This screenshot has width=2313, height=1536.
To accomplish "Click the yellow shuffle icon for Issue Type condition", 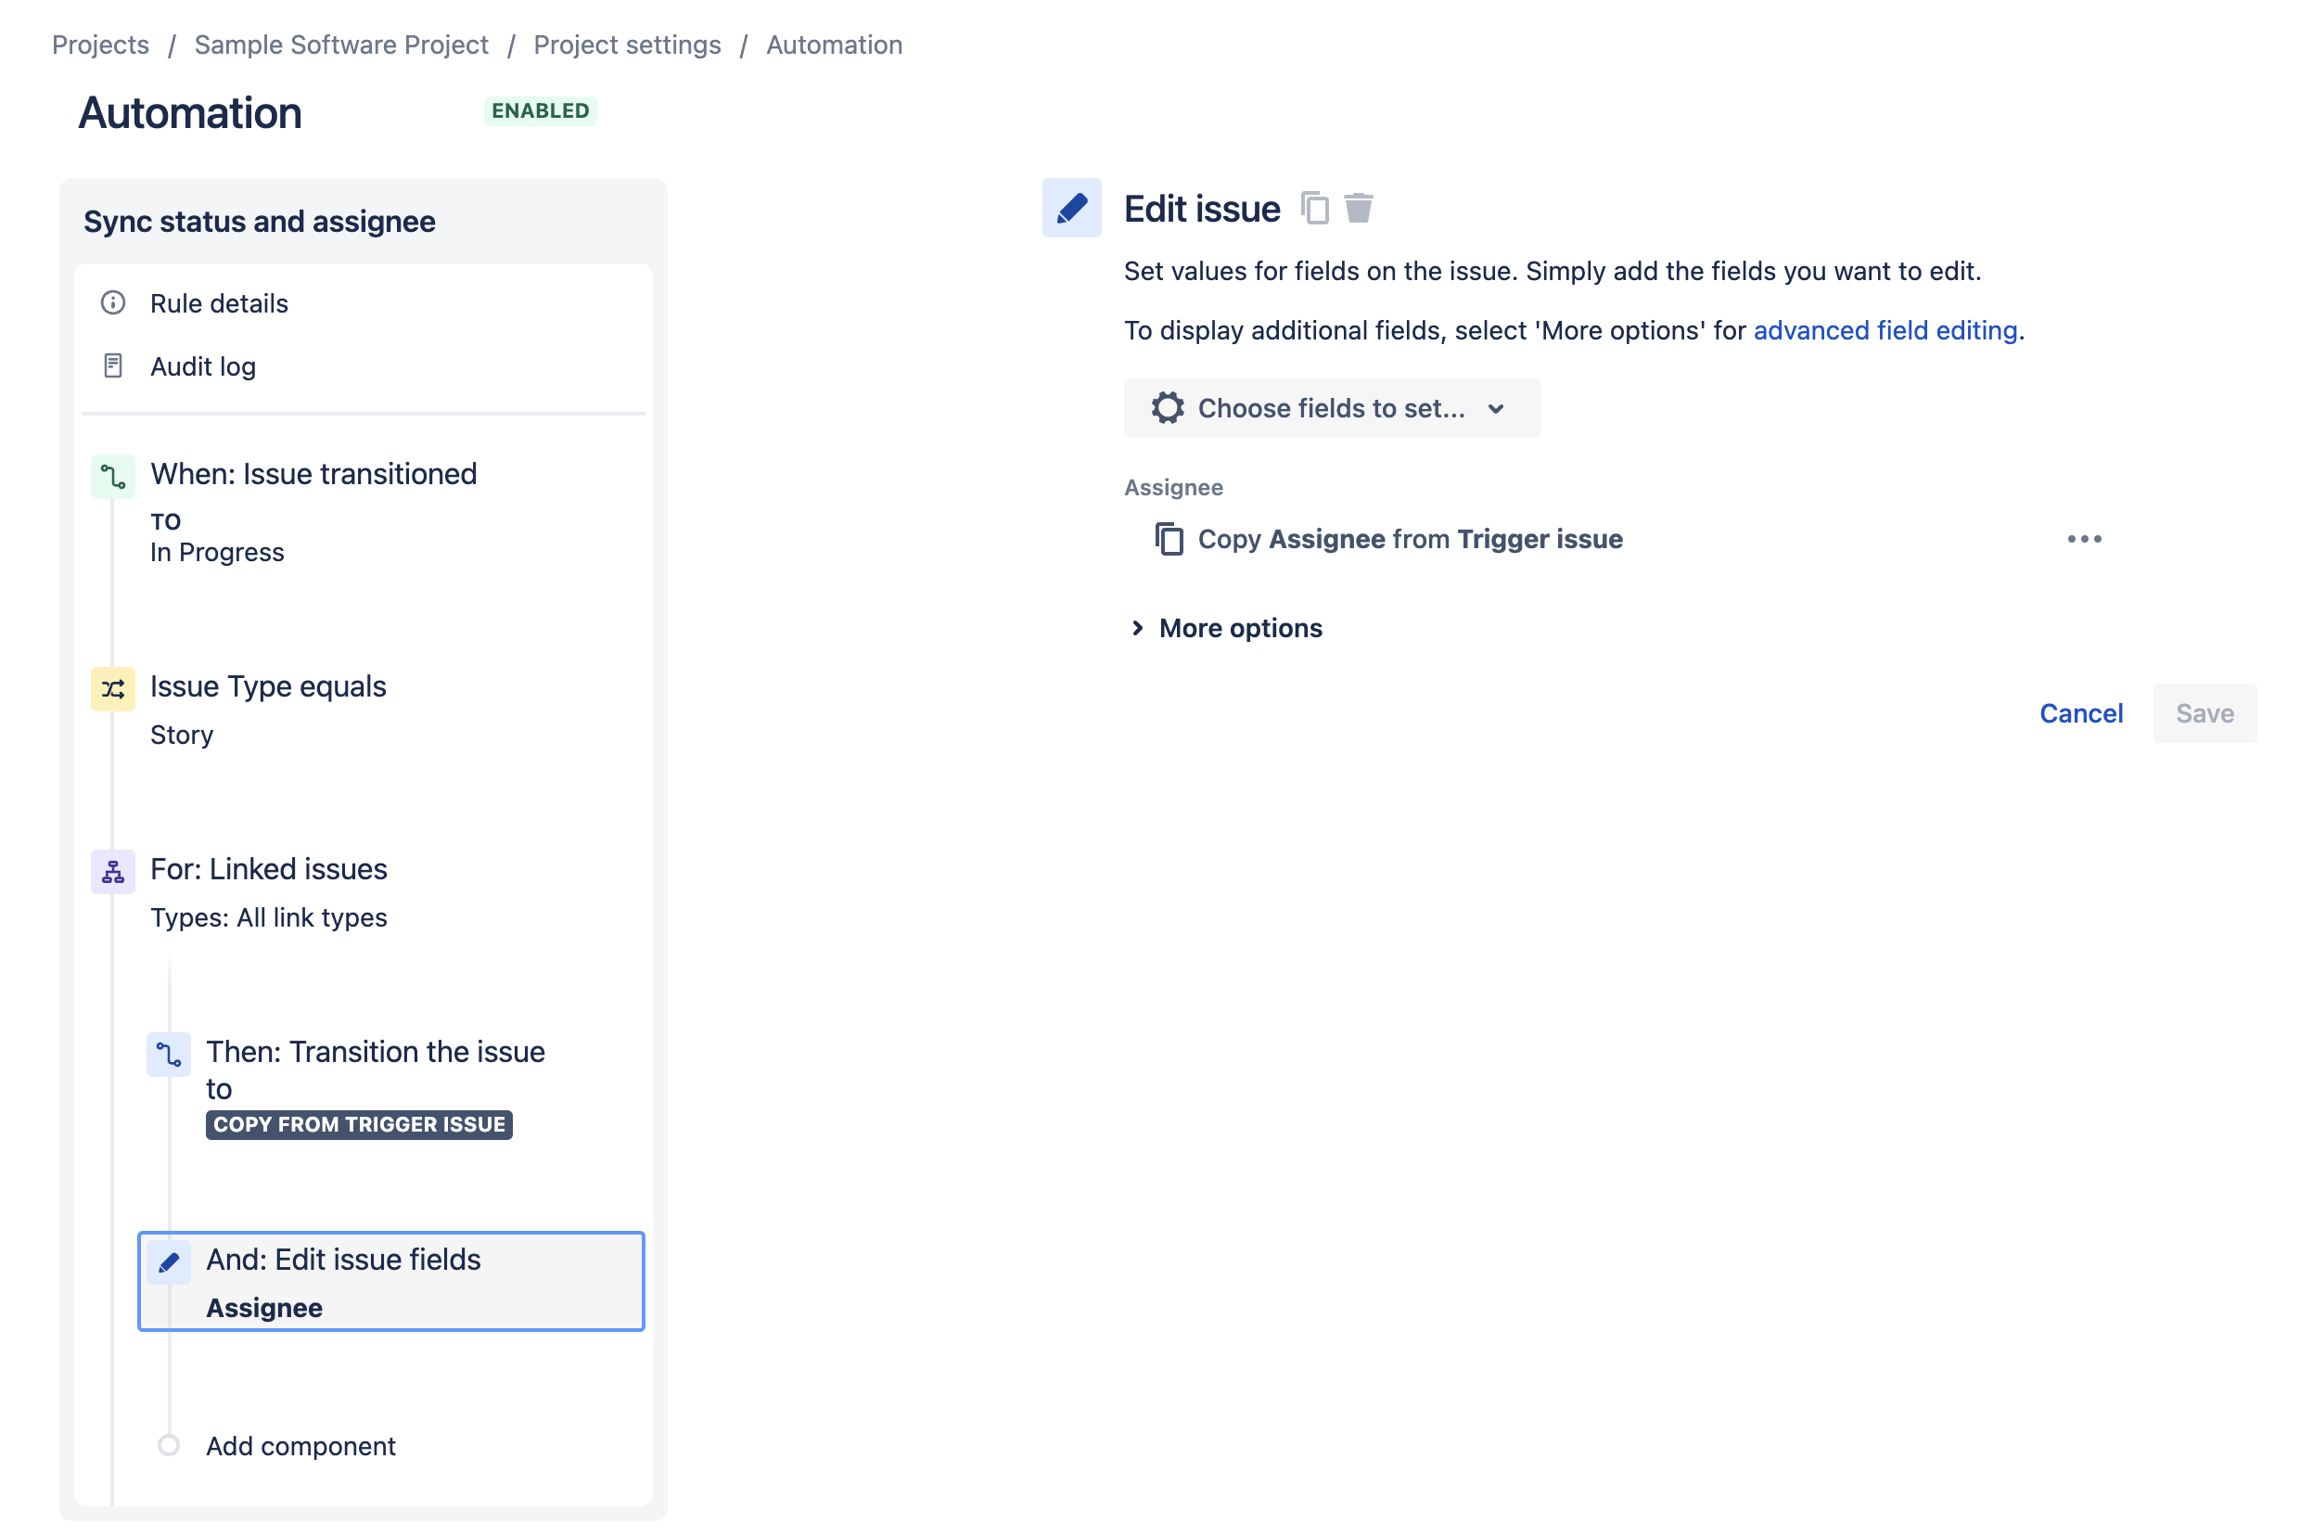I will pyautogui.click(x=113, y=688).
